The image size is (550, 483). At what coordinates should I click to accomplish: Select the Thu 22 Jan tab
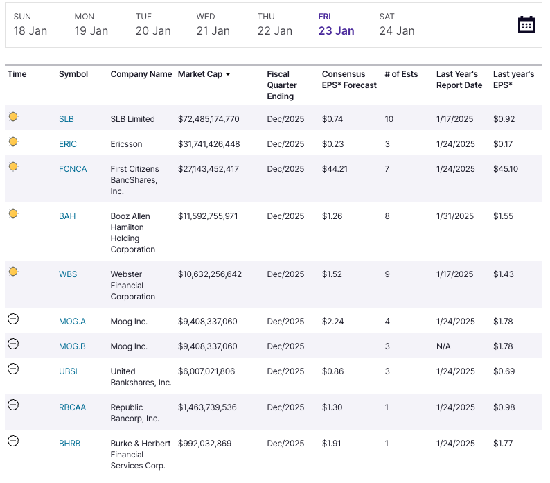click(x=274, y=24)
